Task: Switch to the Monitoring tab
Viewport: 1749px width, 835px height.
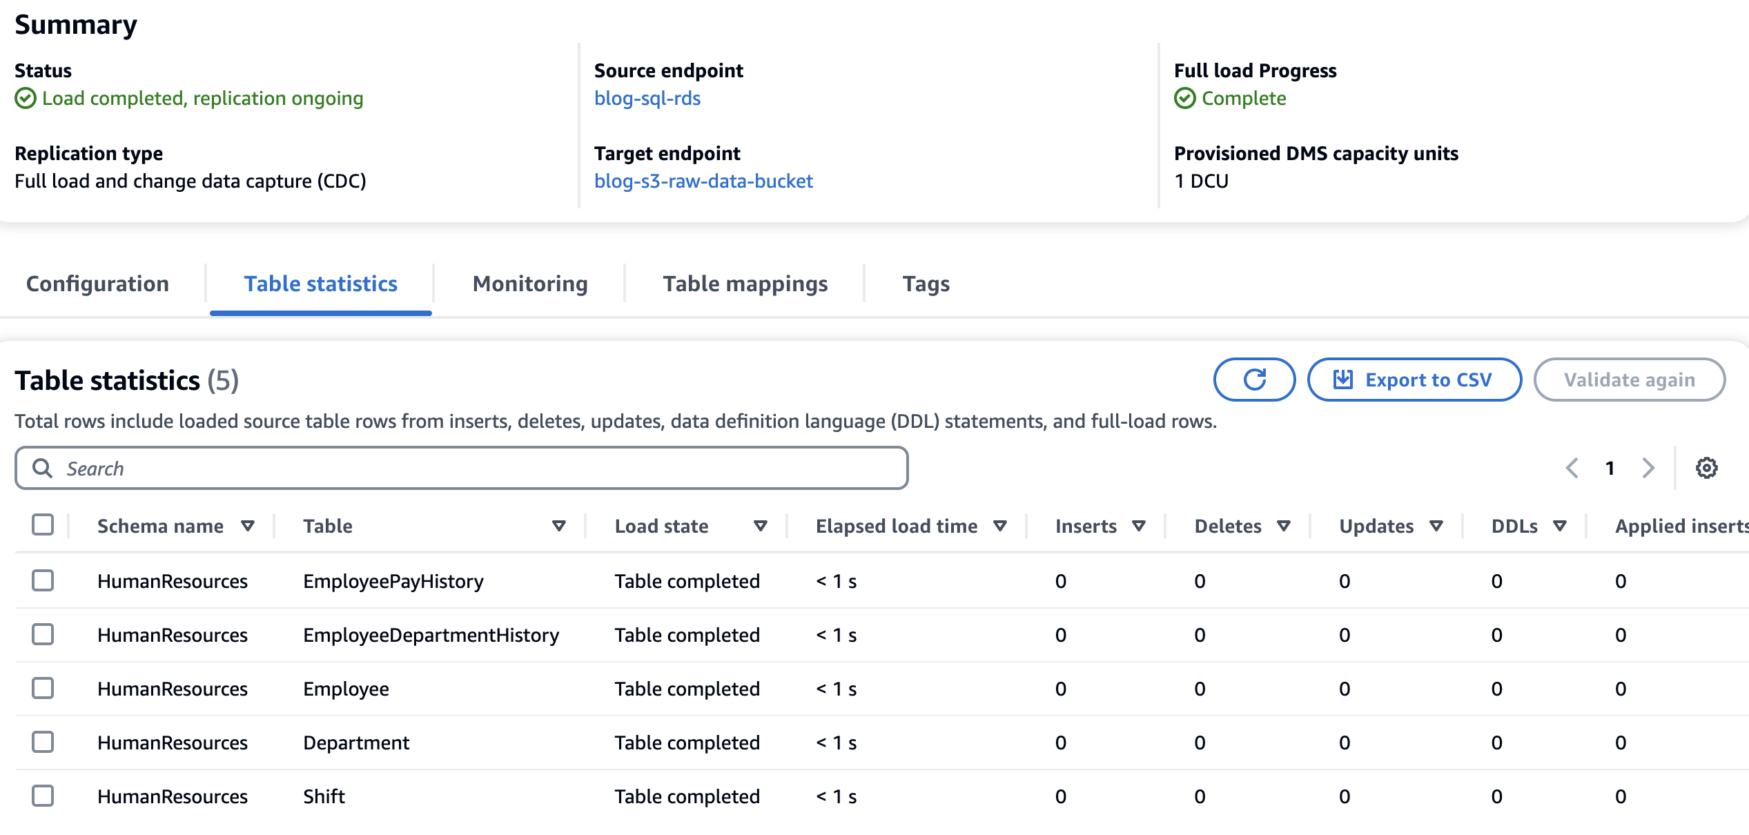Action: pos(529,284)
